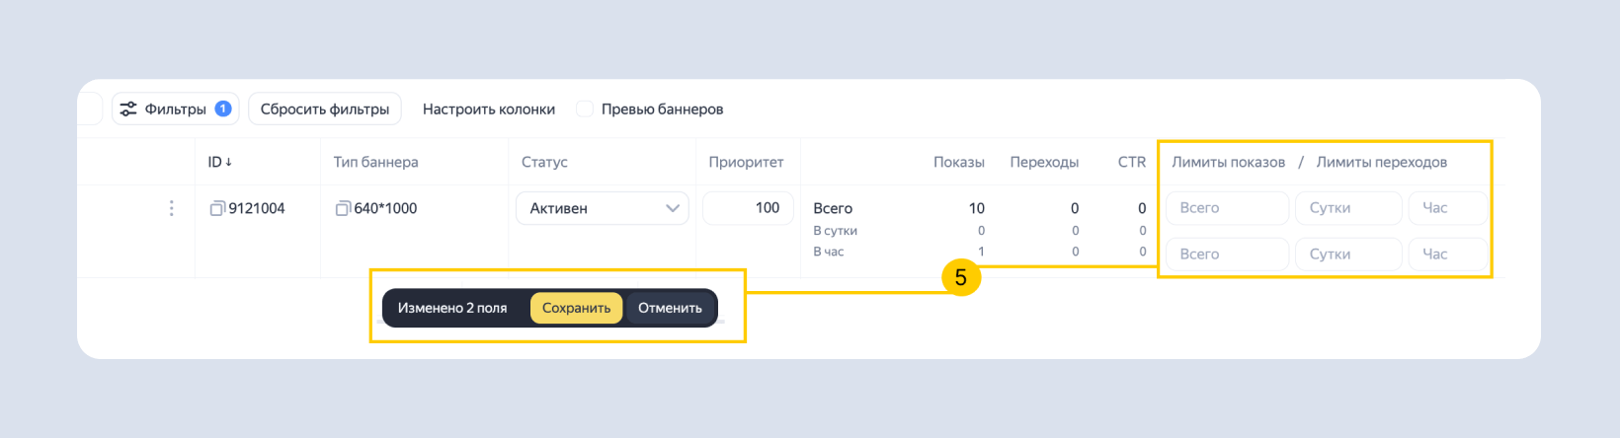
Task: Click the Приоритет column header
Action: [746, 162]
